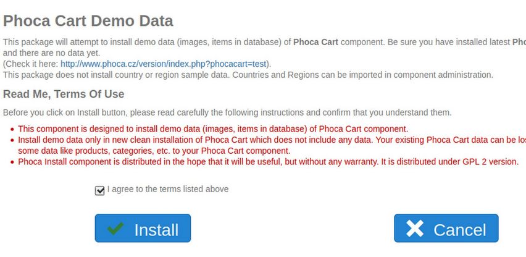Click the green checkmark icon on Install

pos(115,229)
